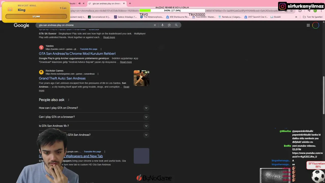Viewport: 325px width, 183px height.
Task: Close the gta san andreas search tab
Action: tap(124, 4)
